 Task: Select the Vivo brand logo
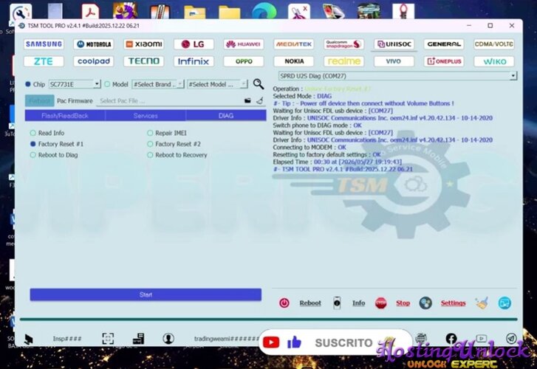coord(394,61)
